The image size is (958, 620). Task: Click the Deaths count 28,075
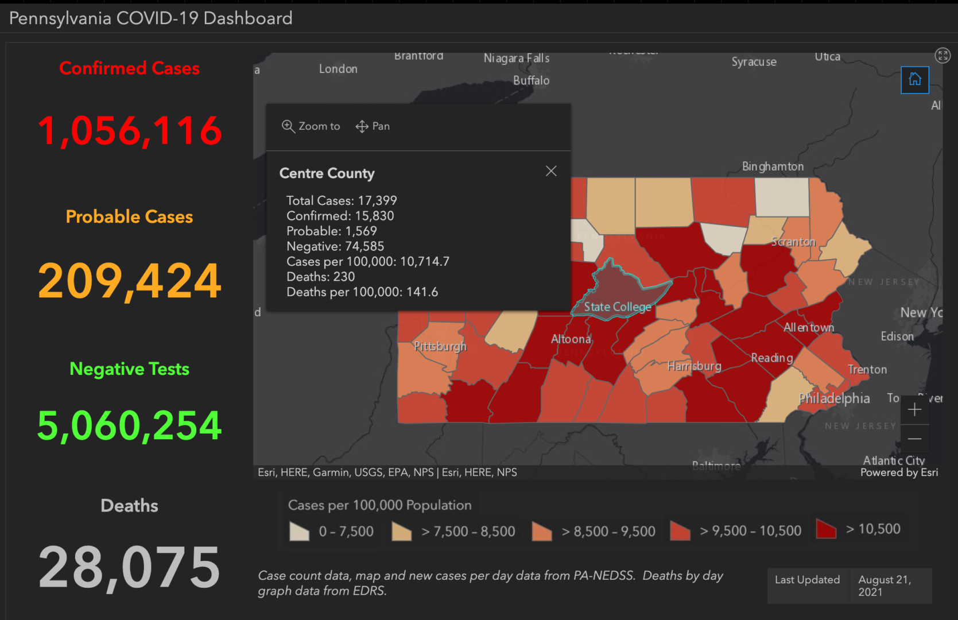click(x=130, y=567)
